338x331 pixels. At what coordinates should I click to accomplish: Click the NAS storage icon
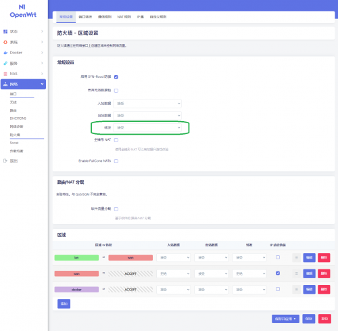[x=5, y=74]
